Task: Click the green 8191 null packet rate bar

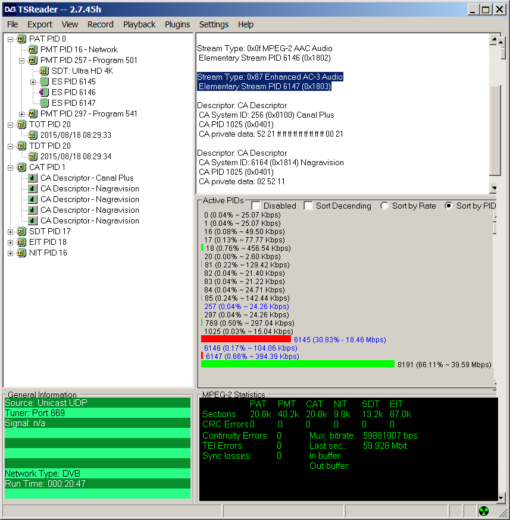Action: tap(298, 364)
